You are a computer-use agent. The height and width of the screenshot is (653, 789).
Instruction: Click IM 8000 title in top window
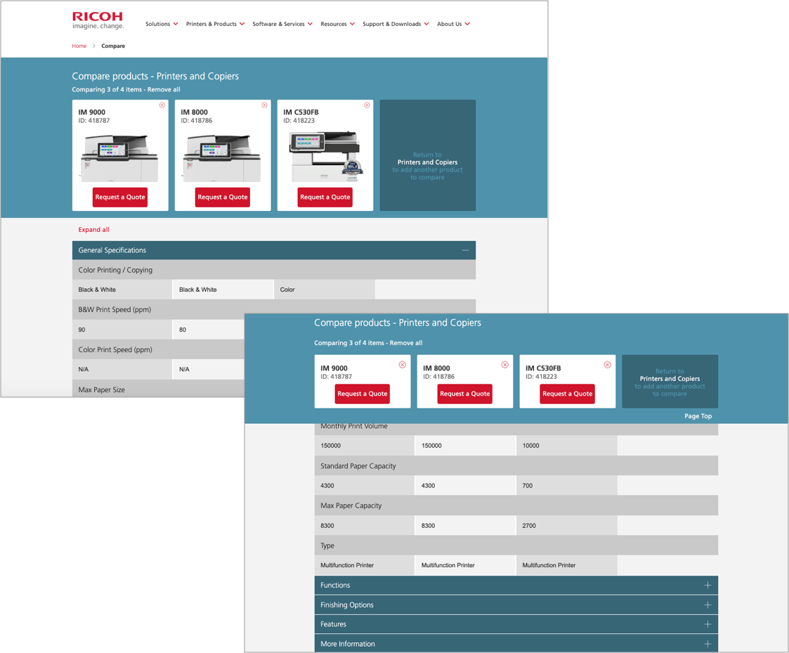point(194,112)
